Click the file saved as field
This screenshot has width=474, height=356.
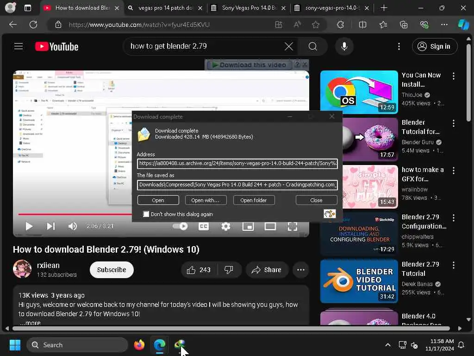(237, 184)
